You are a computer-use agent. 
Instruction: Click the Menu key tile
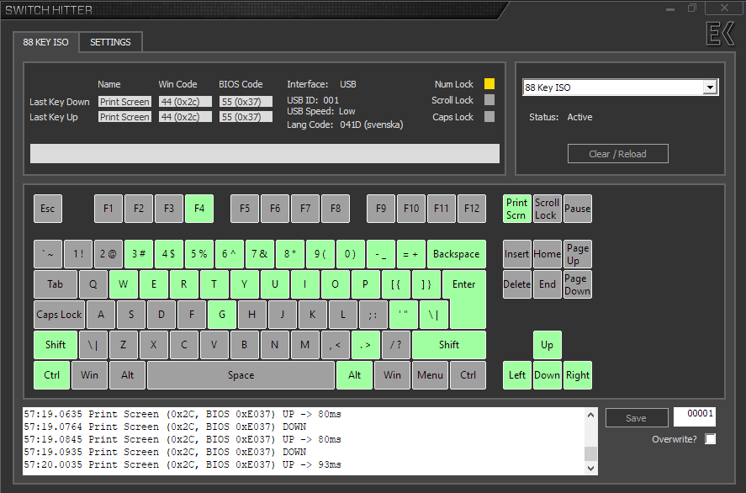pos(430,375)
